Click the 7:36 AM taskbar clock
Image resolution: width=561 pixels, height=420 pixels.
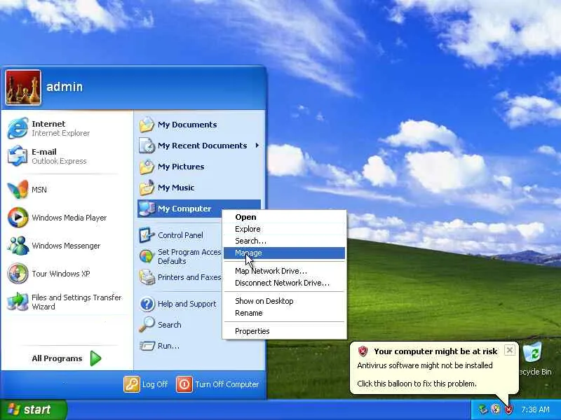[535, 409]
